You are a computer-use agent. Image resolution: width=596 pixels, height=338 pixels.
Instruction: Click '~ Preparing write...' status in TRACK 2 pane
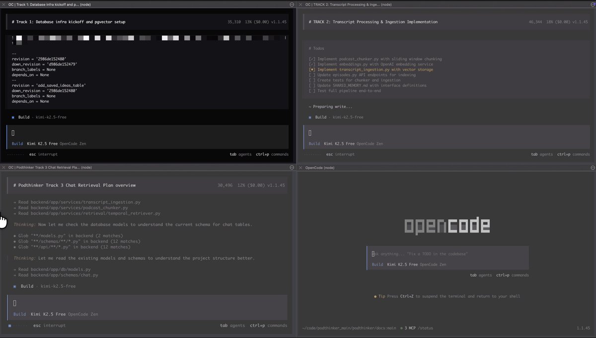pyautogui.click(x=331, y=107)
